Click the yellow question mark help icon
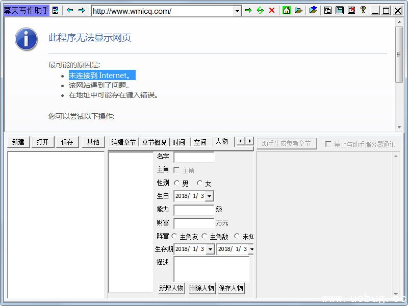 tap(363, 10)
